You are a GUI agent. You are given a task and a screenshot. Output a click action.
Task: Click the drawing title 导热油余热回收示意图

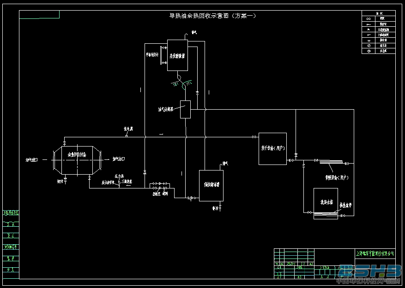[199, 16]
